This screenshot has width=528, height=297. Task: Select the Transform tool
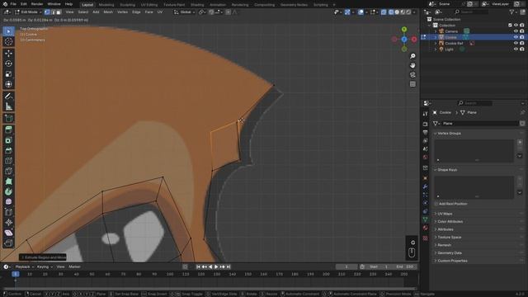click(x=8, y=84)
